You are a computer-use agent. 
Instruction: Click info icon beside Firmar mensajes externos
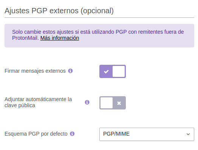pos(70,71)
